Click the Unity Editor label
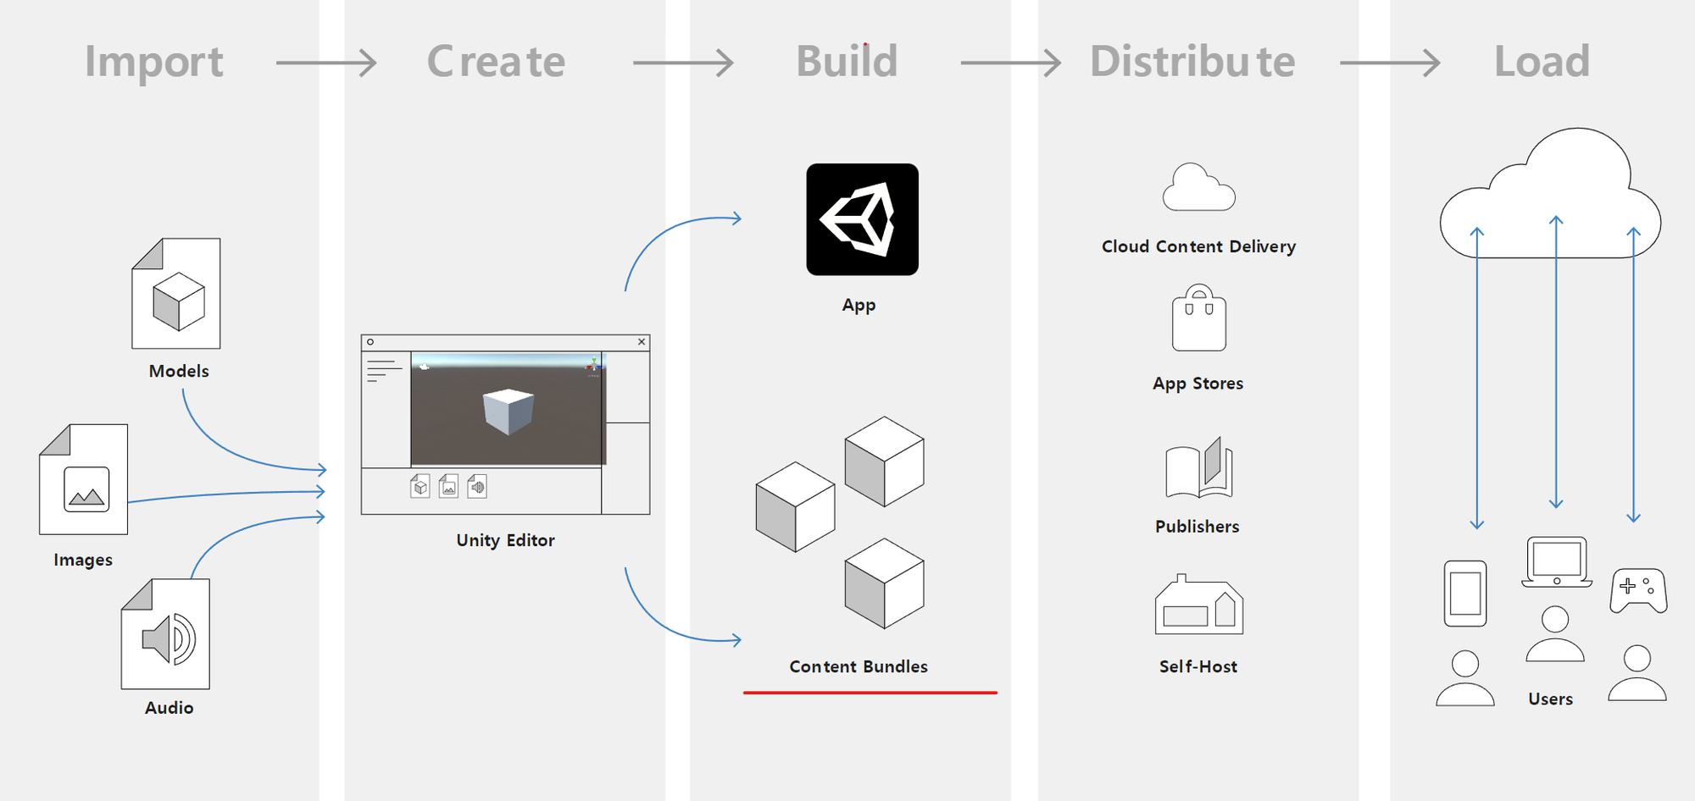The image size is (1695, 801). pos(506,540)
